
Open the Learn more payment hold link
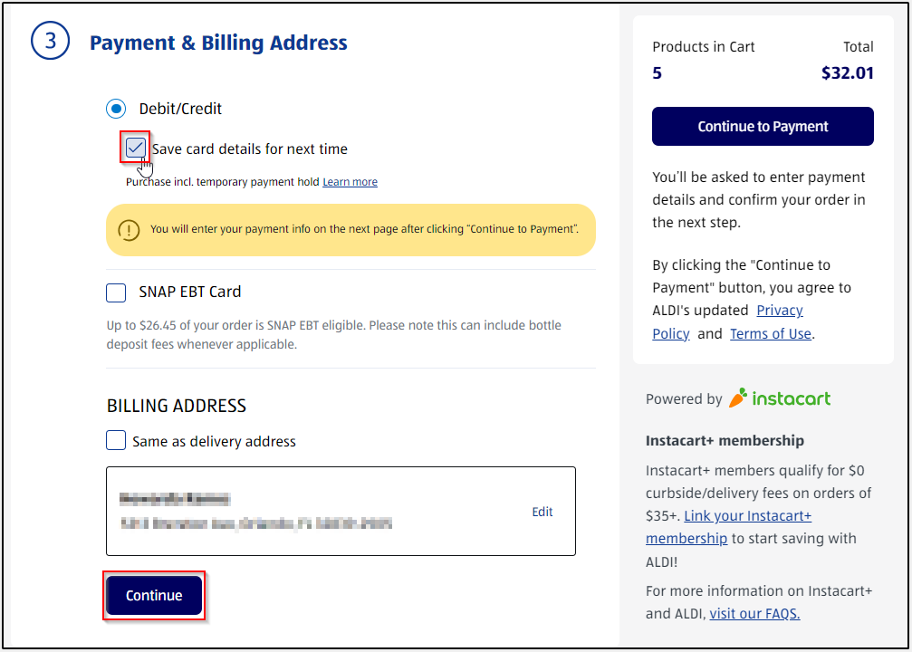[350, 181]
